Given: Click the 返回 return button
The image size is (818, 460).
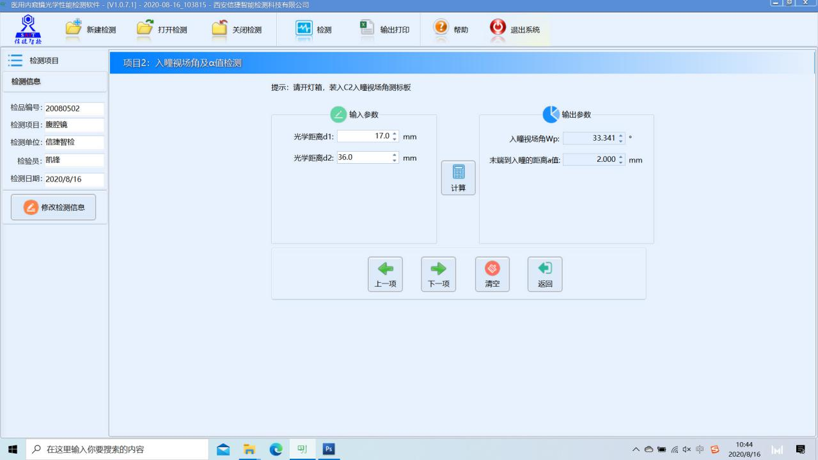Looking at the screenshot, I should tap(545, 274).
